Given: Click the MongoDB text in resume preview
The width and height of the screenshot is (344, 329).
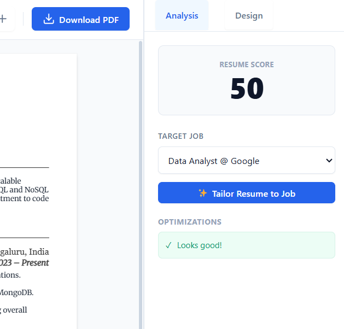Looking at the screenshot, I should (x=16, y=292).
